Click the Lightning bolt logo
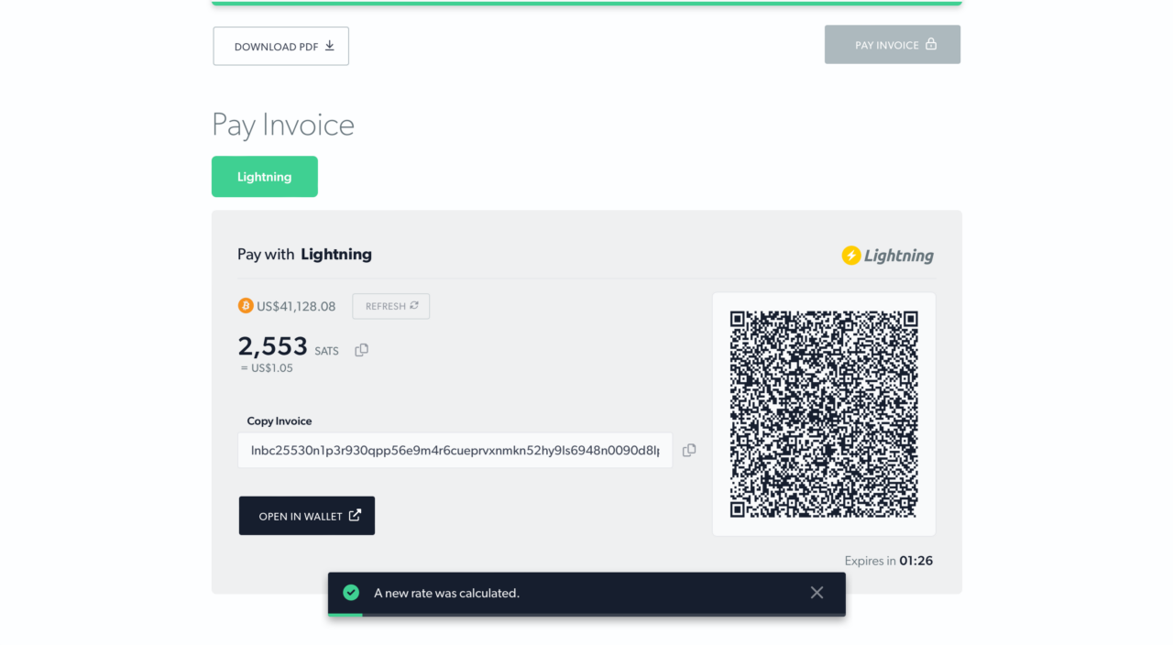This screenshot has width=1173, height=645. pyautogui.click(x=851, y=256)
